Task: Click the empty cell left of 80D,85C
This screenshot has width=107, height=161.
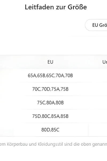Action: [6, 130]
